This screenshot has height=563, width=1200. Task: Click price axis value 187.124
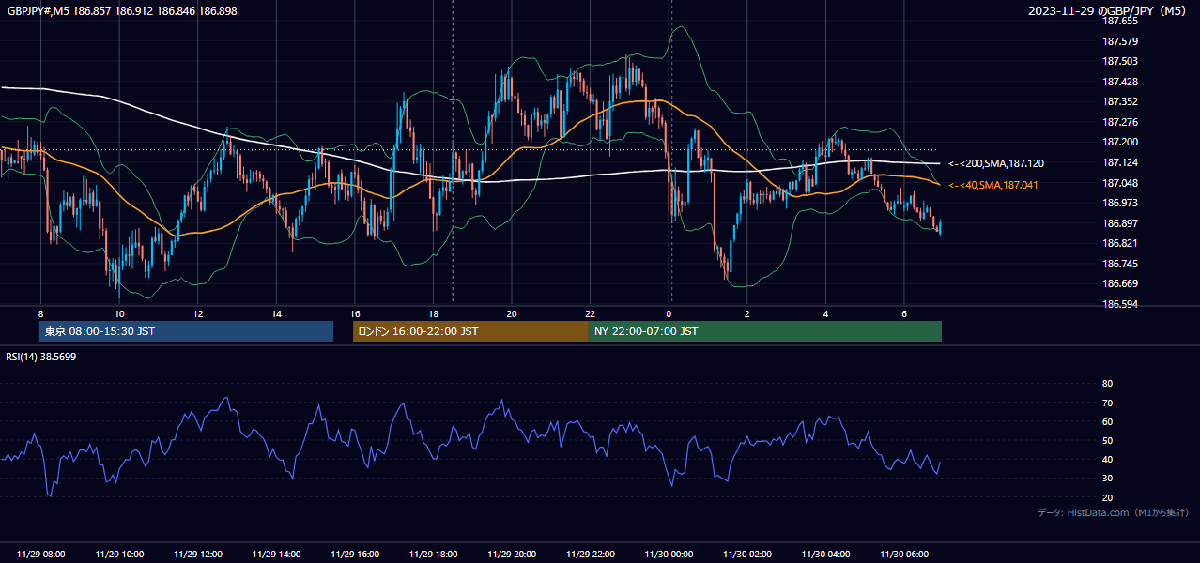1121,162
